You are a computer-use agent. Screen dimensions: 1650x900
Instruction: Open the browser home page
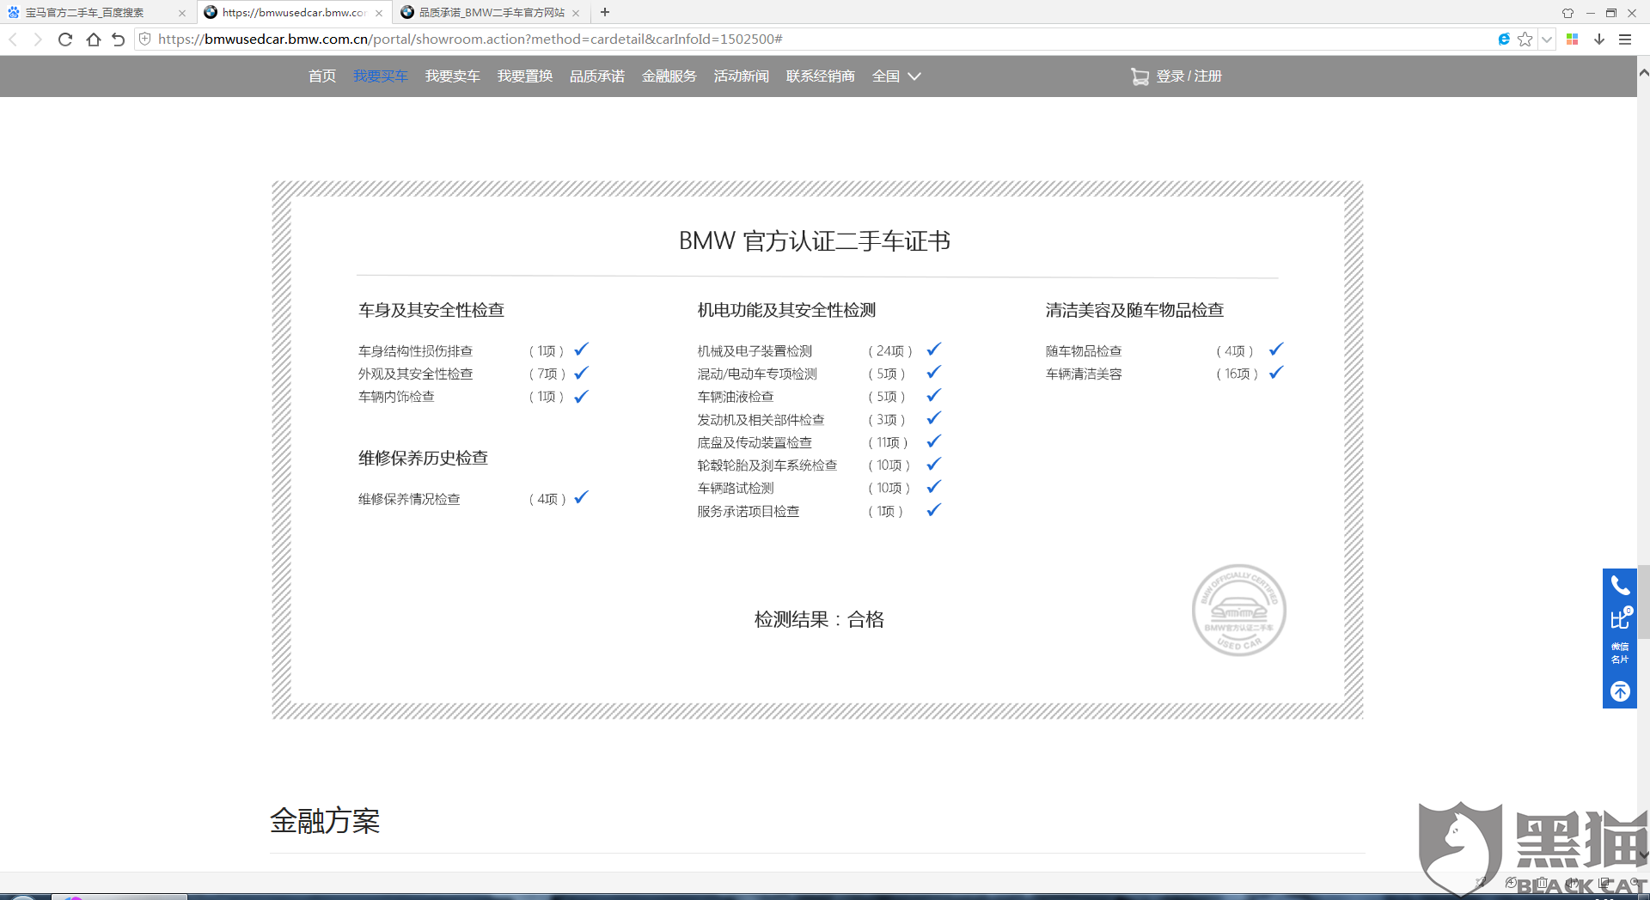[x=93, y=40]
